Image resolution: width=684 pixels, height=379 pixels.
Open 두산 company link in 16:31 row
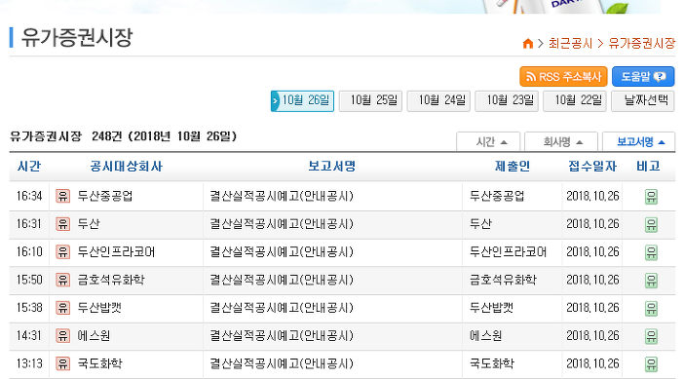(x=89, y=224)
